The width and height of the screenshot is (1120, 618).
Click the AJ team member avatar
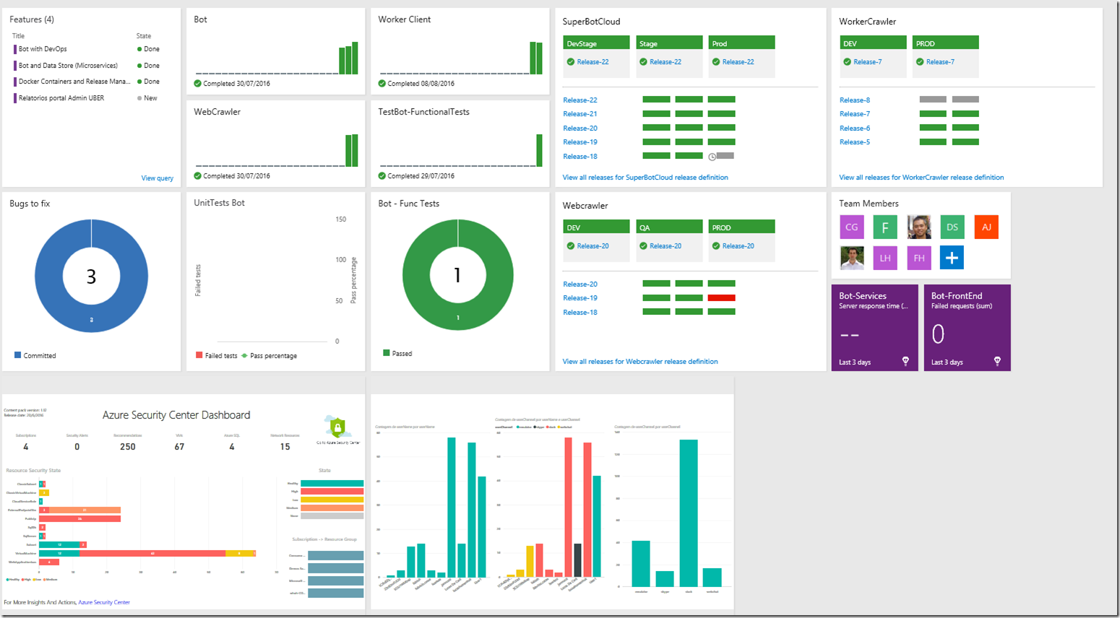(986, 227)
